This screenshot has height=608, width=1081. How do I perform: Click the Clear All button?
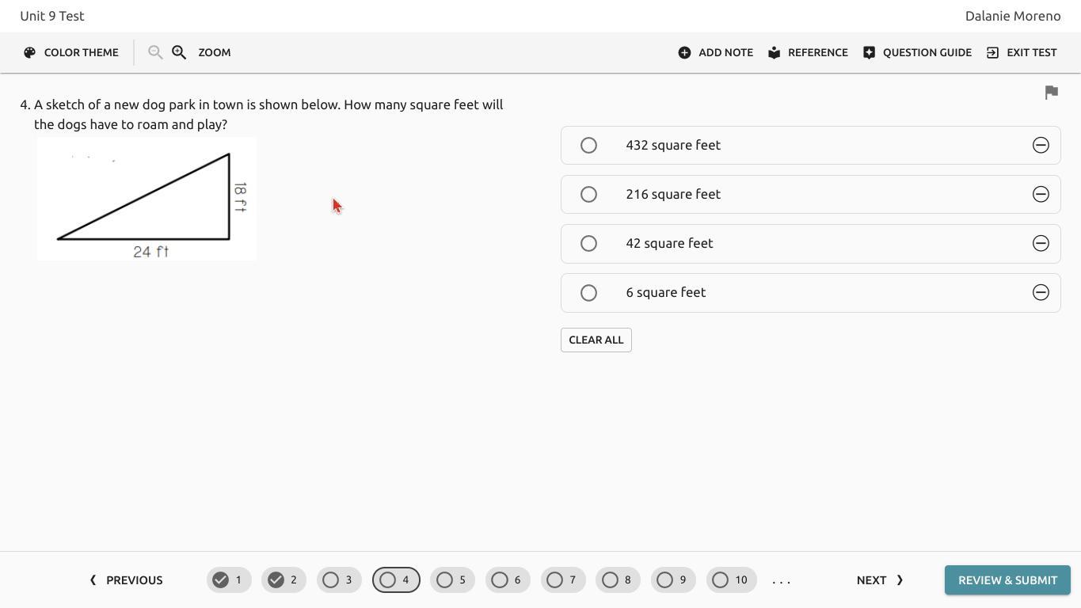click(596, 340)
